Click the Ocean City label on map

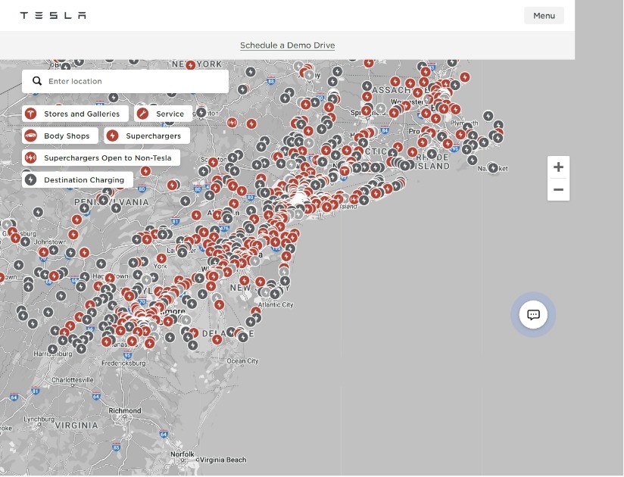(x=242, y=361)
